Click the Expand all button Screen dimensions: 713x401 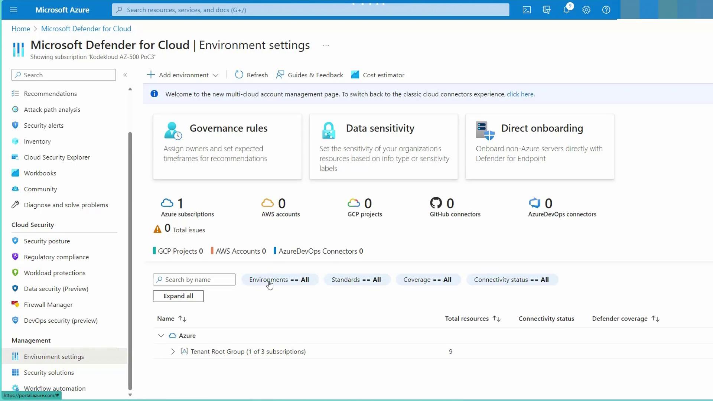tap(178, 296)
